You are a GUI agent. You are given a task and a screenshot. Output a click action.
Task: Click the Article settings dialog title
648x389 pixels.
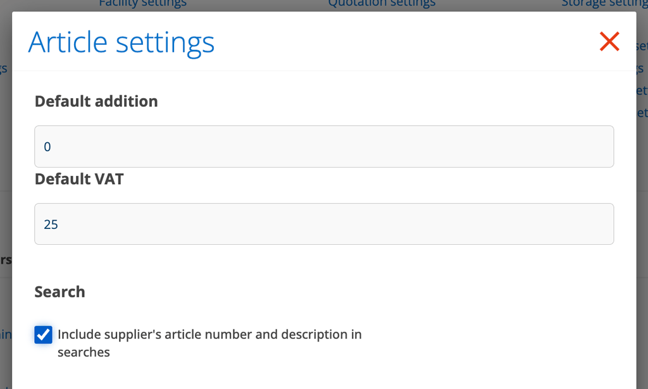click(x=121, y=42)
